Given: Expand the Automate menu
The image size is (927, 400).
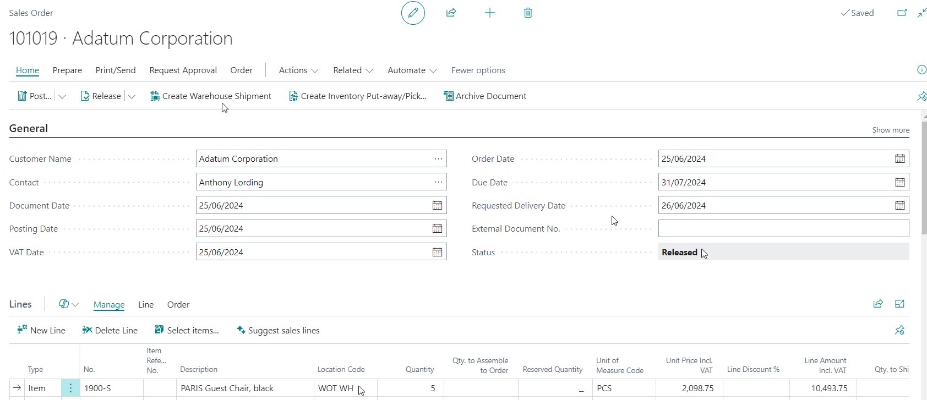Looking at the screenshot, I should [412, 70].
